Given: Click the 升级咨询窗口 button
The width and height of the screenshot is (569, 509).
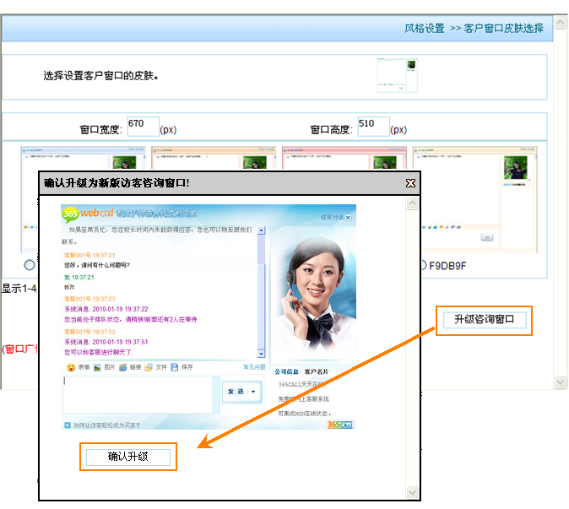Looking at the screenshot, I should (485, 319).
